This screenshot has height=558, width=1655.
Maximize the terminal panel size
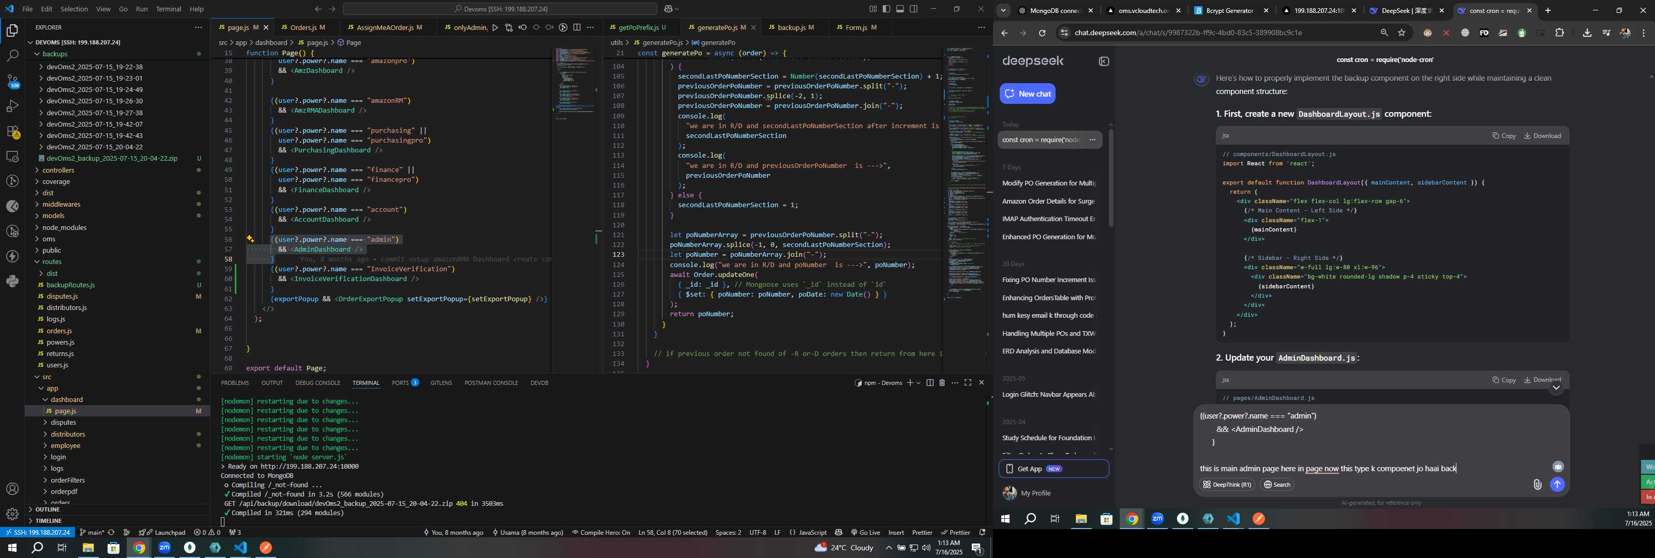point(968,383)
